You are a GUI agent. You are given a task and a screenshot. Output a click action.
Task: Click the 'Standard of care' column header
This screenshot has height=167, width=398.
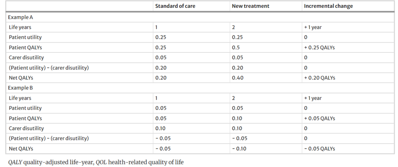(173, 6)
